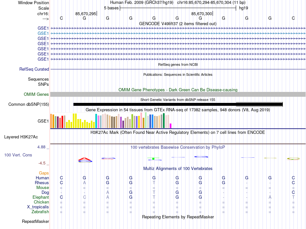Click the SNPs label under Sequences
306x229 pixels.
coord(43,84)
